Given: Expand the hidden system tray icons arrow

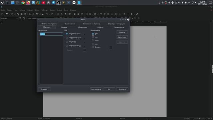Looking at the screenshot, I should (196, 3).
